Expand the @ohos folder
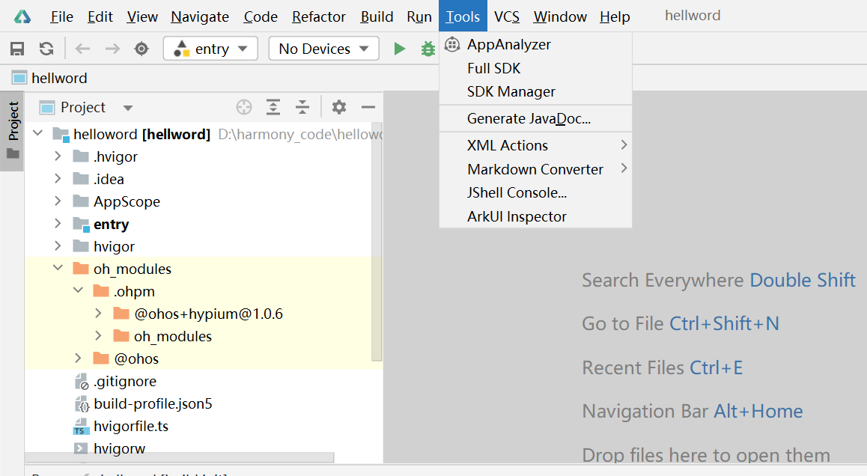Image resolution: width=867 pixels, height=476 pixels. pyautogui.click(x=78, y=358)
